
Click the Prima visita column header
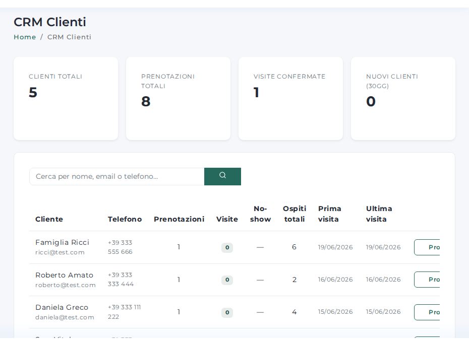(x=330, y=214)
